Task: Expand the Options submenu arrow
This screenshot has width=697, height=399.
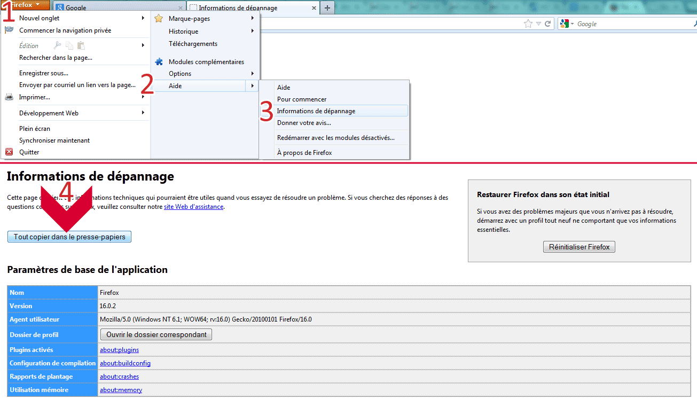Action: [x=253, y=73]
